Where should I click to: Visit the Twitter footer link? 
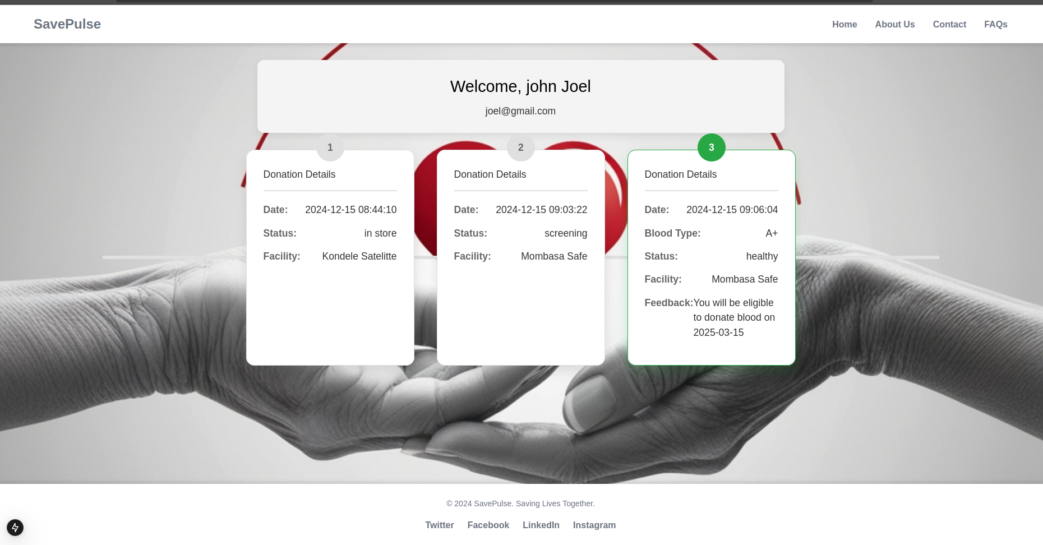(439, 525)
